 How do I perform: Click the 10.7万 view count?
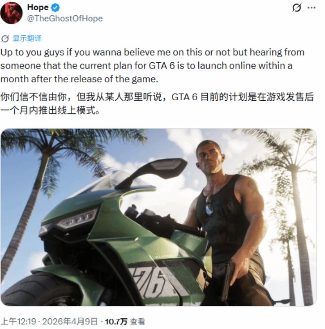point(116,322)
